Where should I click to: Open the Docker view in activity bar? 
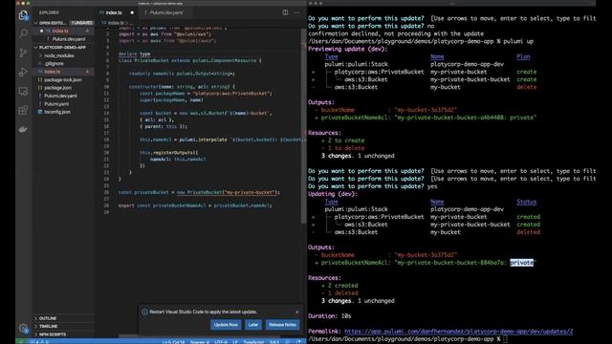tap(23, 129)
